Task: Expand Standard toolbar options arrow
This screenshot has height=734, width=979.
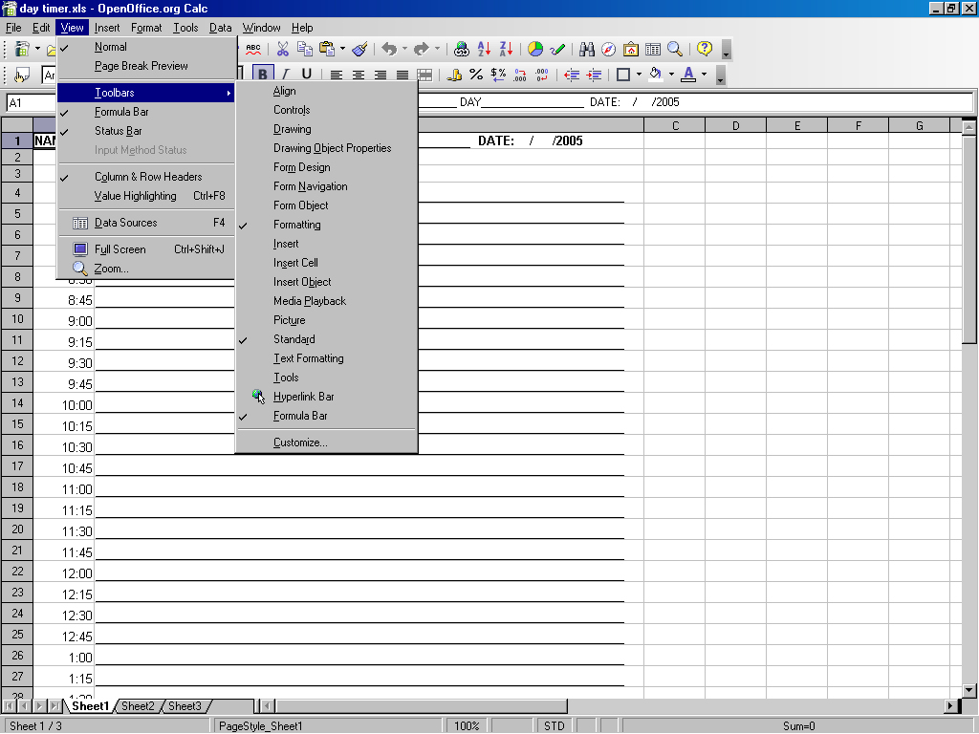Action: coord(726,51)
